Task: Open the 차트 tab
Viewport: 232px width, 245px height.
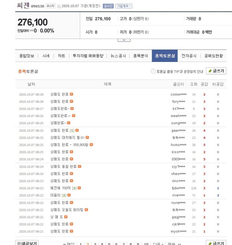Action: coord(61,56)
